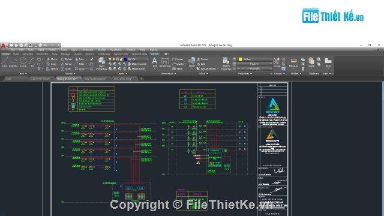Select the Text annotation tool
This screenshot has width=384, height=216.
coord(155,62)
